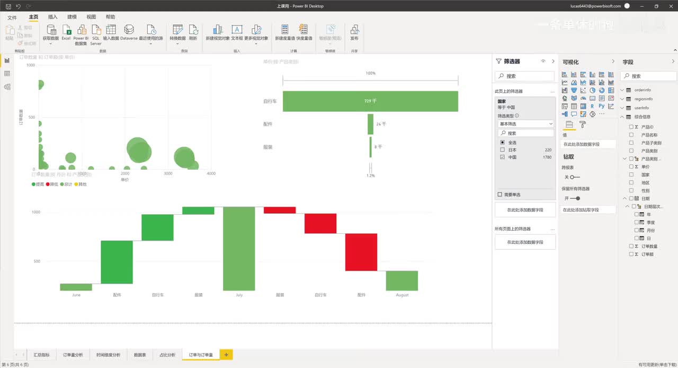Insert a 文本框 text box
Viewport: 678px width, 368px height.
click(x=237, y=33)
